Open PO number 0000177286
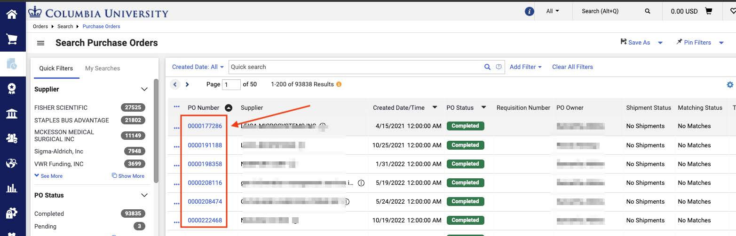This screenshot has height=236, width=736. 205,126
